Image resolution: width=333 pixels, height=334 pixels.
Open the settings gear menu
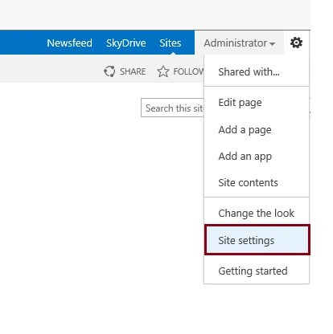pos(296,43)
